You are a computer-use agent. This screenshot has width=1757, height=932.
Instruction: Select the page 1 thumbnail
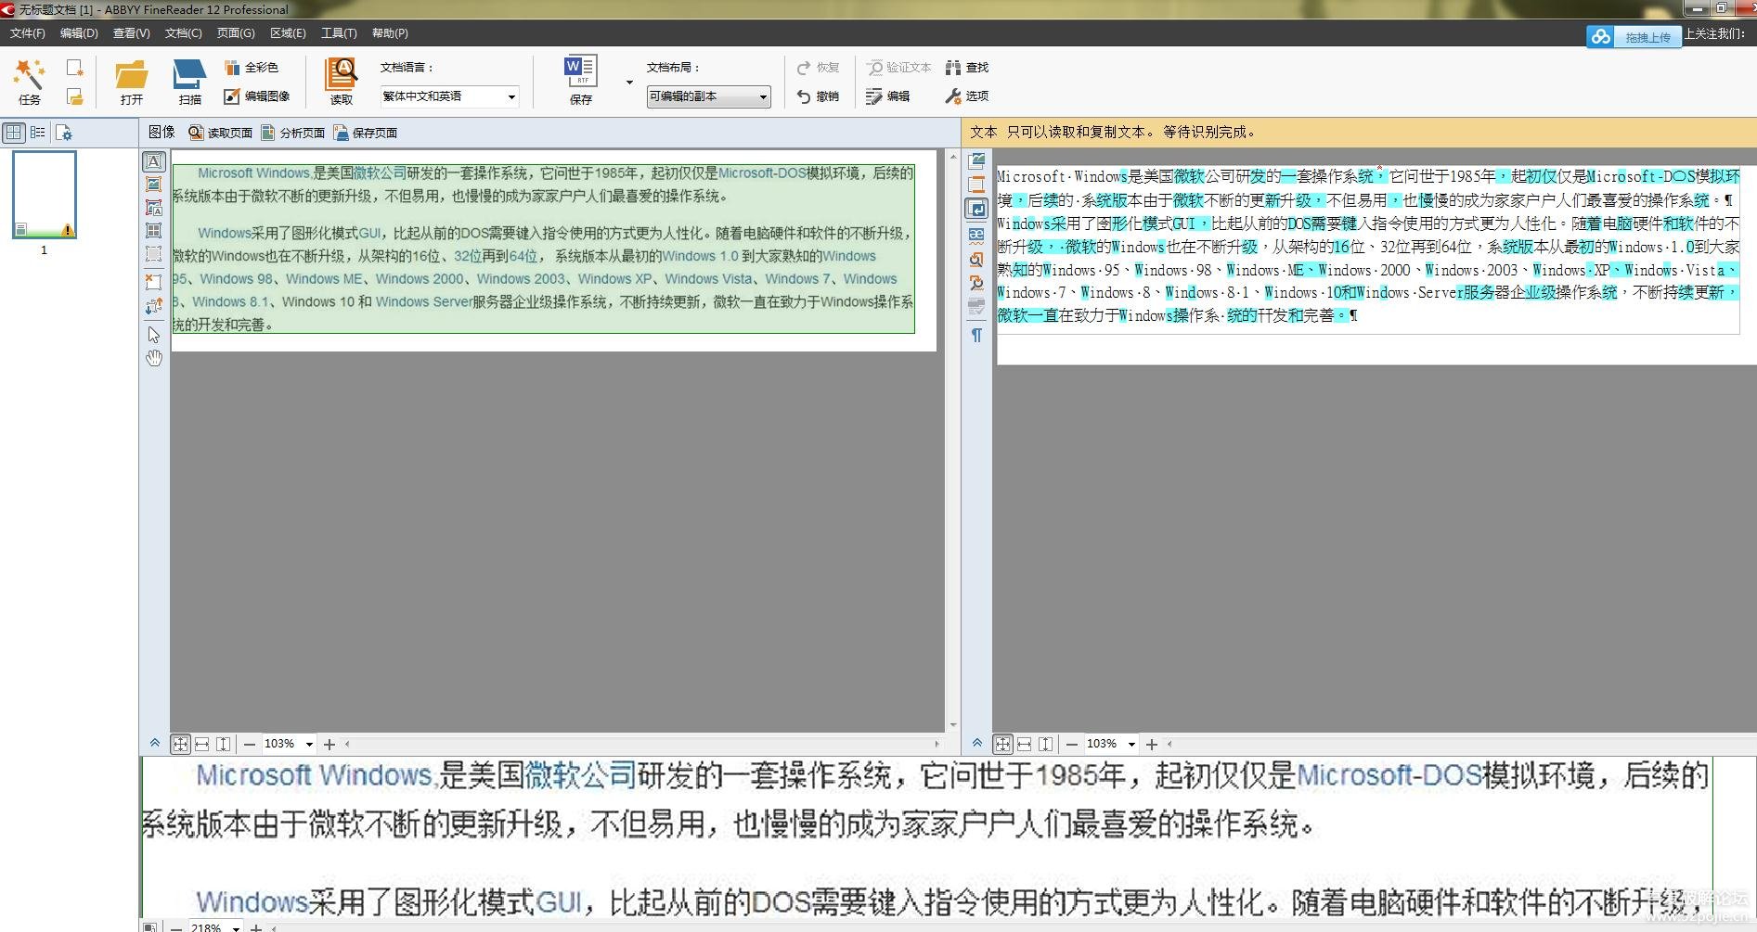tap(44, 195)
